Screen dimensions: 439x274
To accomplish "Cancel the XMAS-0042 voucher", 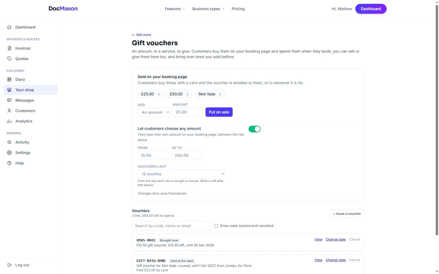I will [x=354, y=239].
